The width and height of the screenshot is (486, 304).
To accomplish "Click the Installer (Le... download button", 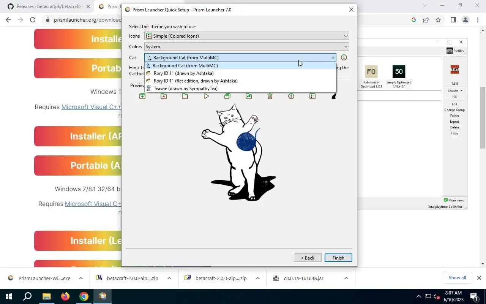I will point(78,241).
